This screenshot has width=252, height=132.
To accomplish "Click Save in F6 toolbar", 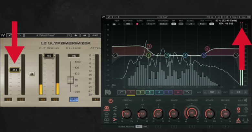I will coord(244,17).
